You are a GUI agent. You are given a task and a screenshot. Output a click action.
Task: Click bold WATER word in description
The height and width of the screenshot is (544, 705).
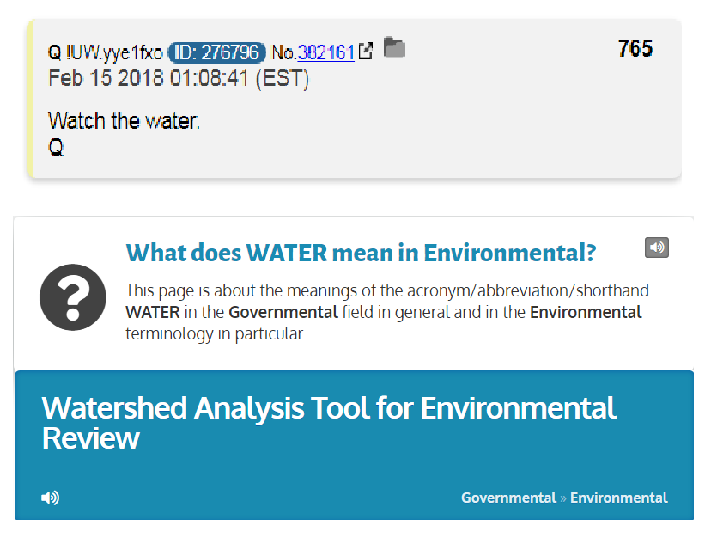[153, 312]
